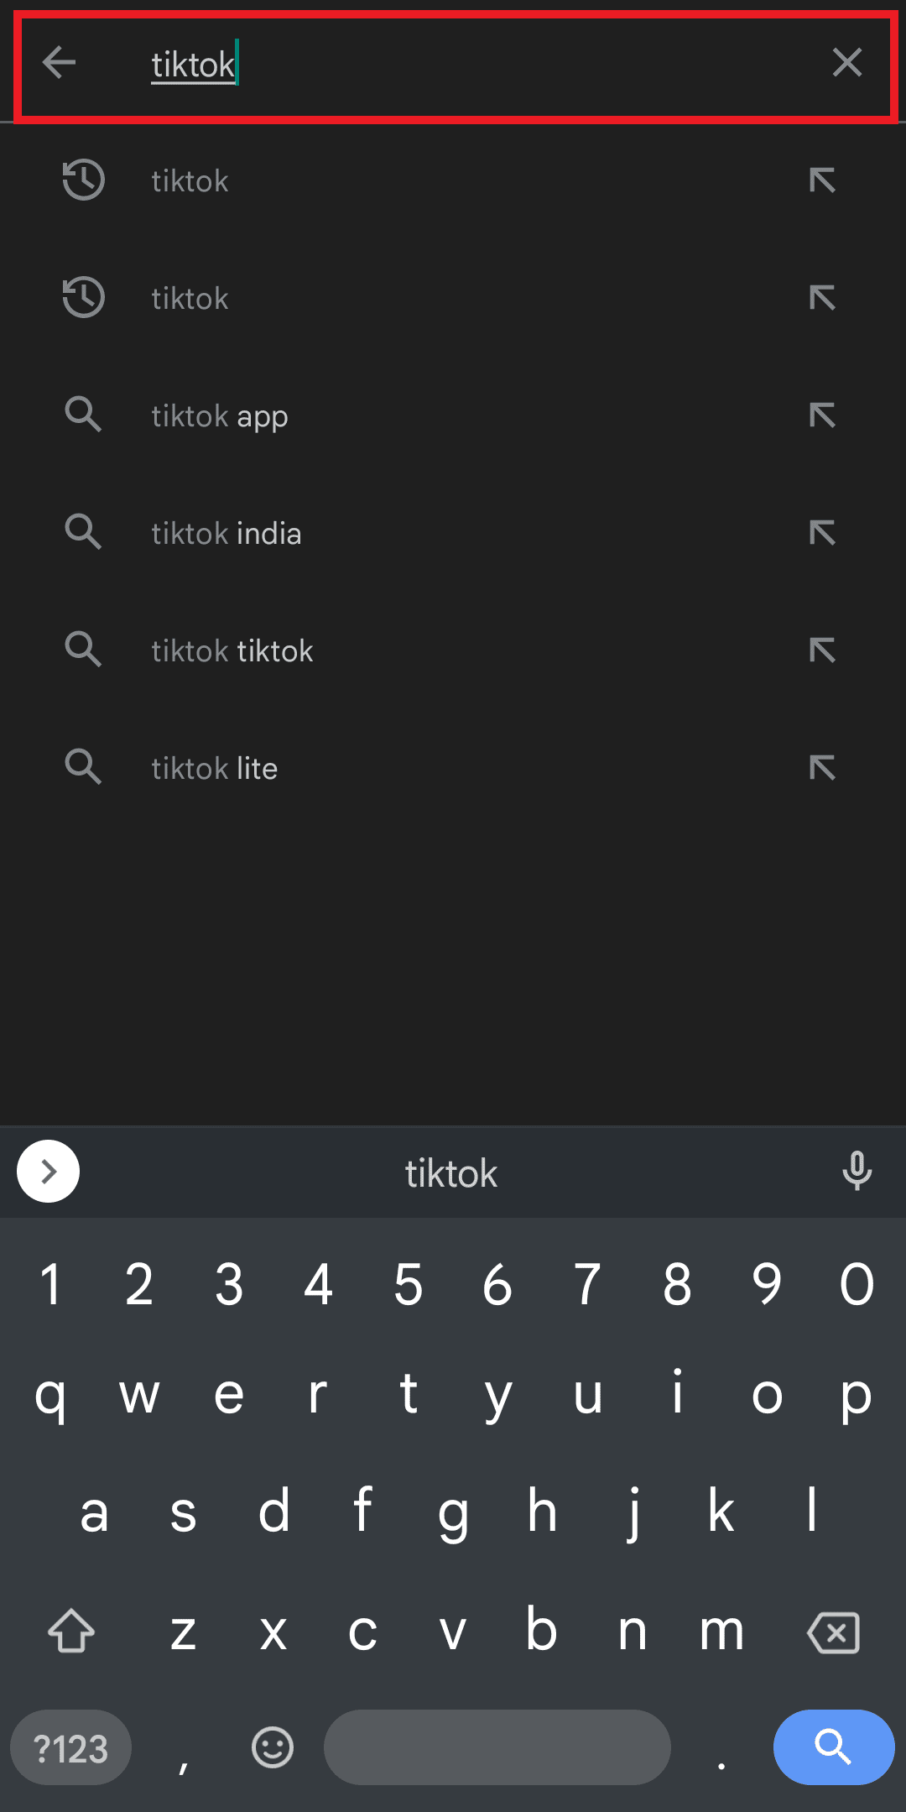Tap the emoji icon on the keyboard

tap(271, 1747)
